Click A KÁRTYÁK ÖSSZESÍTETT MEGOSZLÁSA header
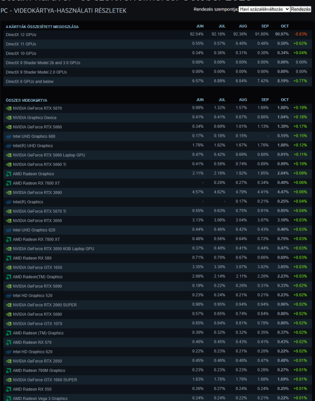 tap(42, 27)
